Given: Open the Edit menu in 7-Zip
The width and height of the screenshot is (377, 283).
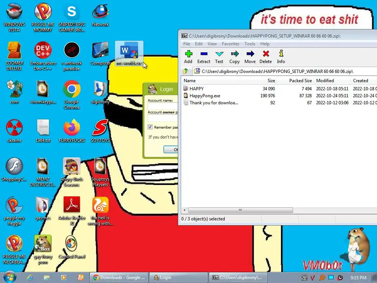Looking at the screenshot, I should 198,44.
